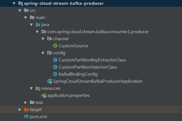
Task: Select the KafkaBindingConfig class name
Action: pyautogui.click(x=78, y=74)
